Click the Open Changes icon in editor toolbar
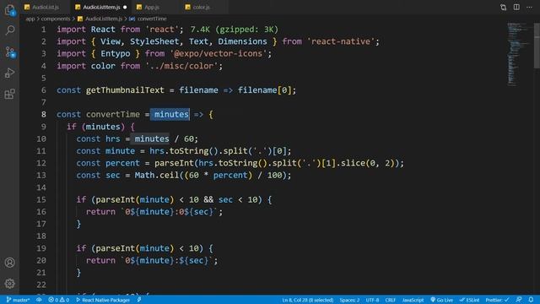 coord(503,7)
